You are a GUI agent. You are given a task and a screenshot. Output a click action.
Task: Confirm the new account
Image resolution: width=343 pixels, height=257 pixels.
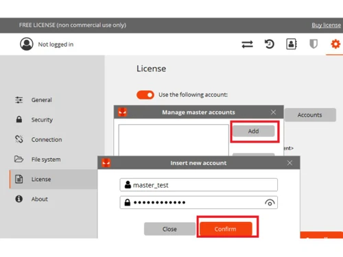226,229
